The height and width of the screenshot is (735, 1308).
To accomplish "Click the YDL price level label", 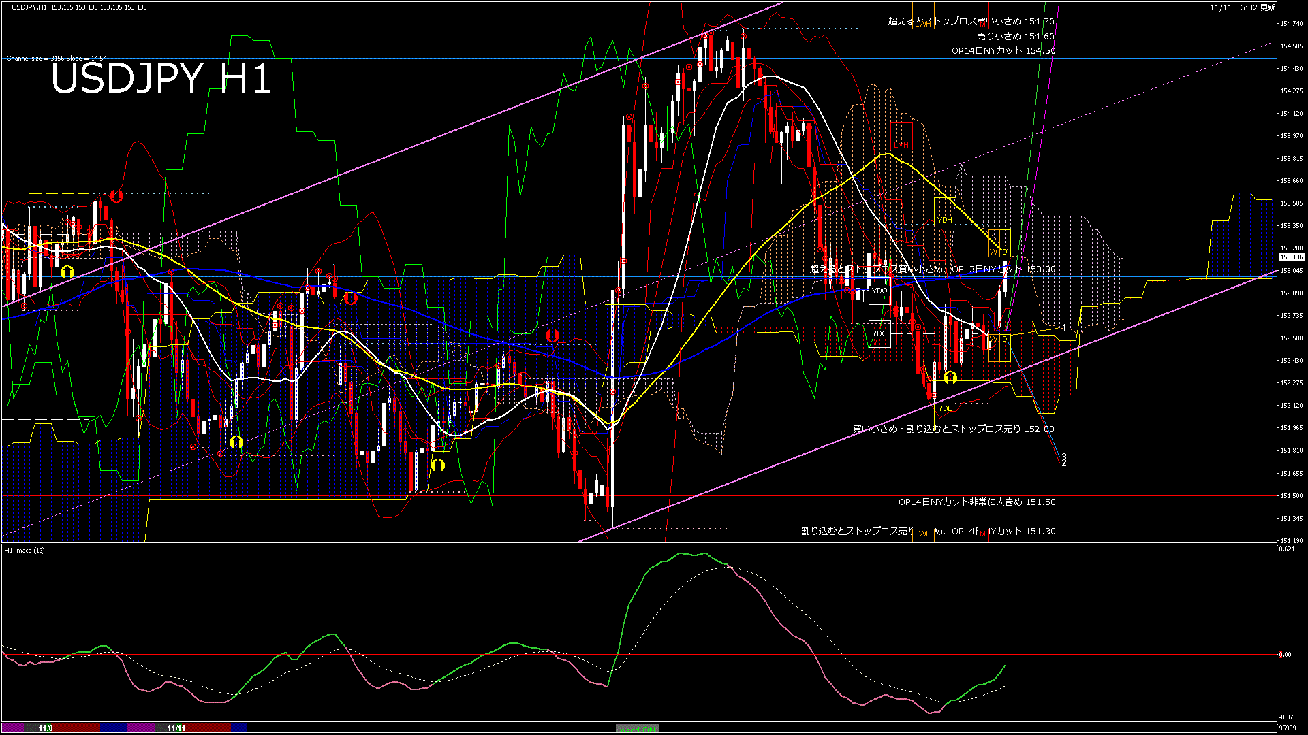I will point(944,408).
